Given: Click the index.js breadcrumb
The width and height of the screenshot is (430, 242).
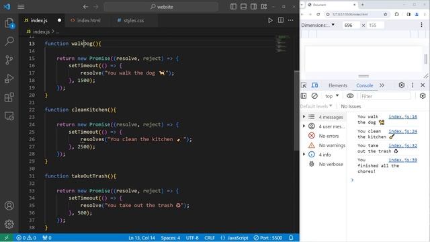Looking at the screenshot, I should coord(41,32).
